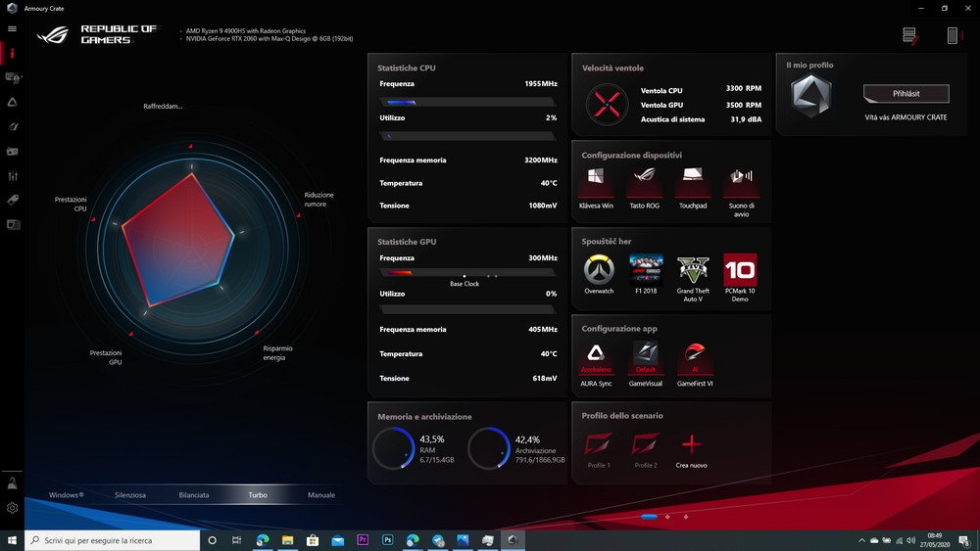Open the price tag deals icon in sidebar
This screenshot has width=980, height=551.
coord(13,200)
